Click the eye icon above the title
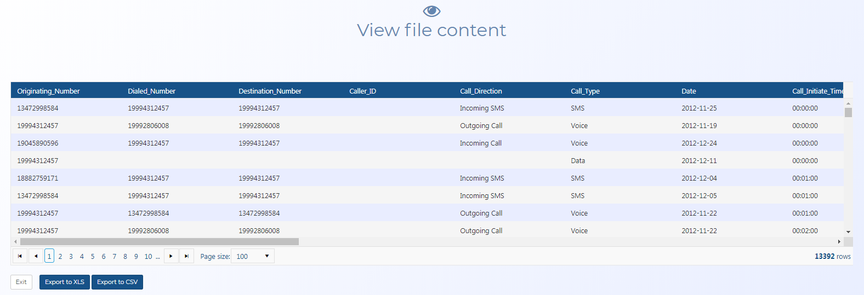Image resolution: width=864 pixels, height=295 pixels. coord(431,11)
